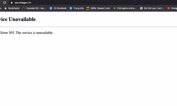
Task: Open the IMDb: Newest Lists bookmark
Action: click(x=98, y=8)
